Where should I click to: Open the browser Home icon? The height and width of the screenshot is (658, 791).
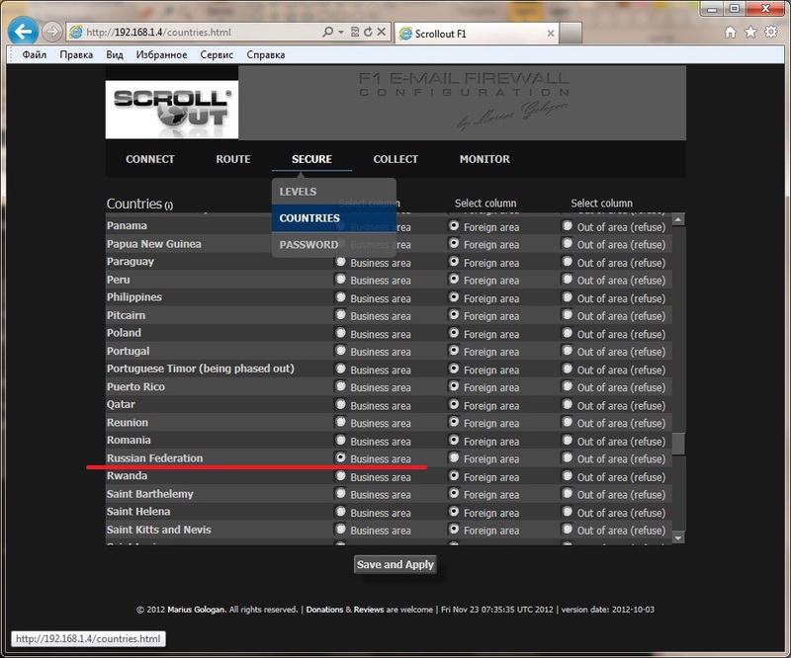pyautogui.click(x=730, y=33)
